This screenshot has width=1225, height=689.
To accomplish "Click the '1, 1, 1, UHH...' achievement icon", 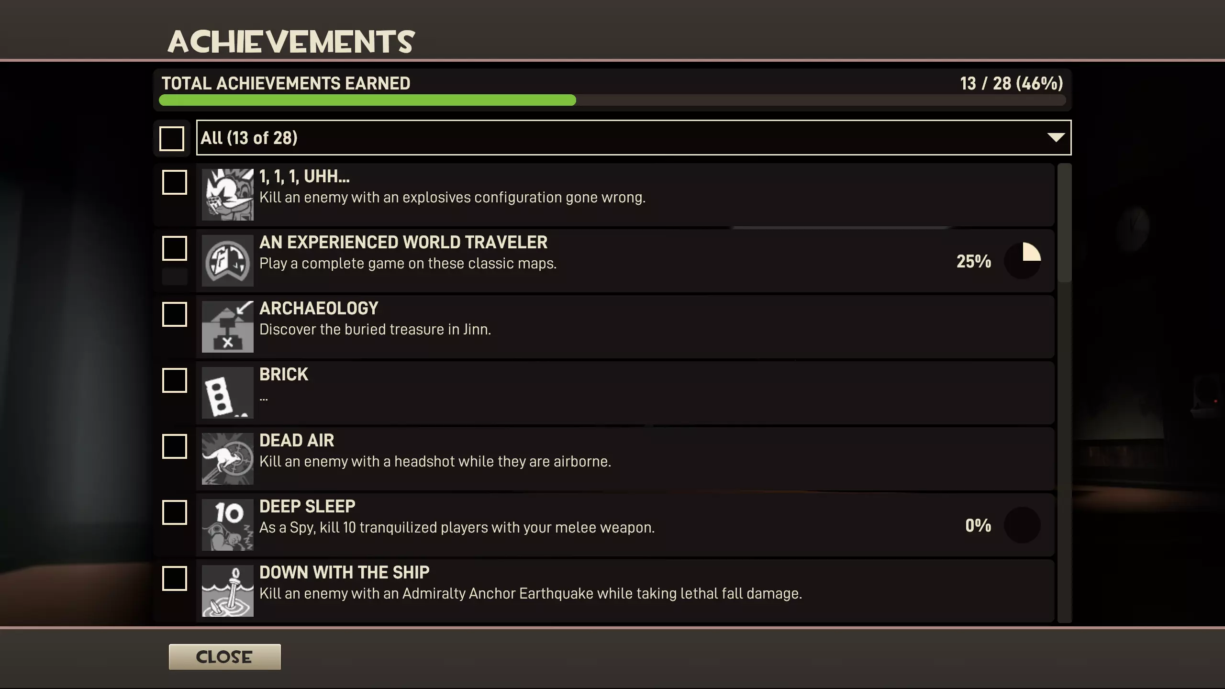I will (x=227, y=194).
